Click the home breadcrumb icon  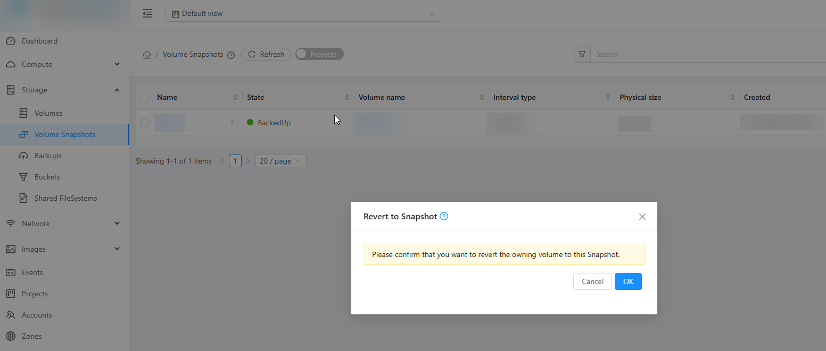click(147, 55)
